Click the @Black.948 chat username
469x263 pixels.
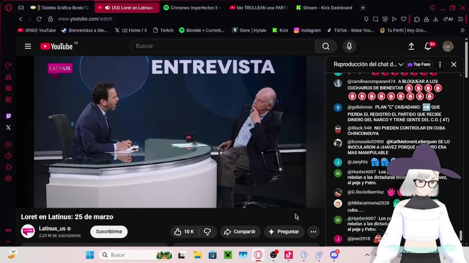tap(359, 128)
